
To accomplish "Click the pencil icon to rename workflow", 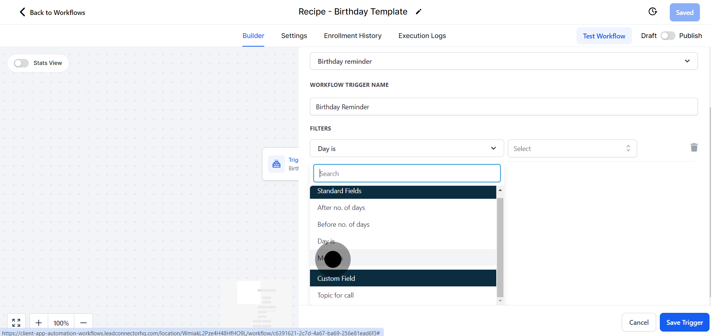I will coord(419,12).
